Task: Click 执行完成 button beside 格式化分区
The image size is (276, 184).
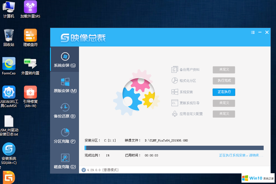Action: click(x=224, y=81)
